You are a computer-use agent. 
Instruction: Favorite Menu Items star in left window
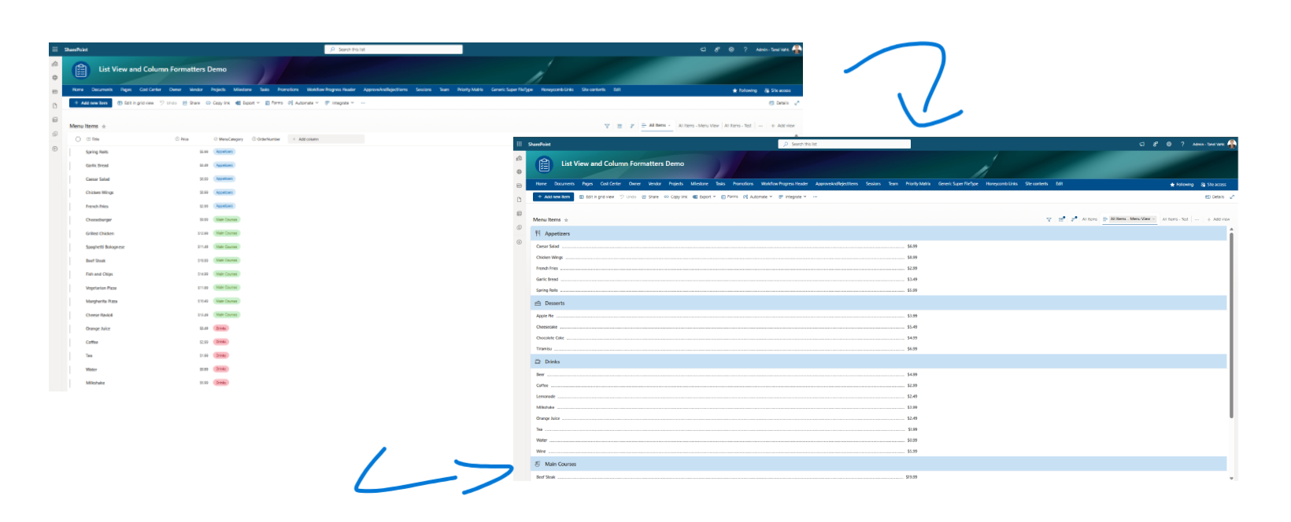click(104, 127)
